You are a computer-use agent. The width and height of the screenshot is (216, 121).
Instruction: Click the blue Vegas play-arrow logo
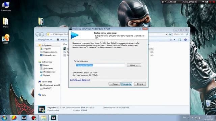coord(75,35)
